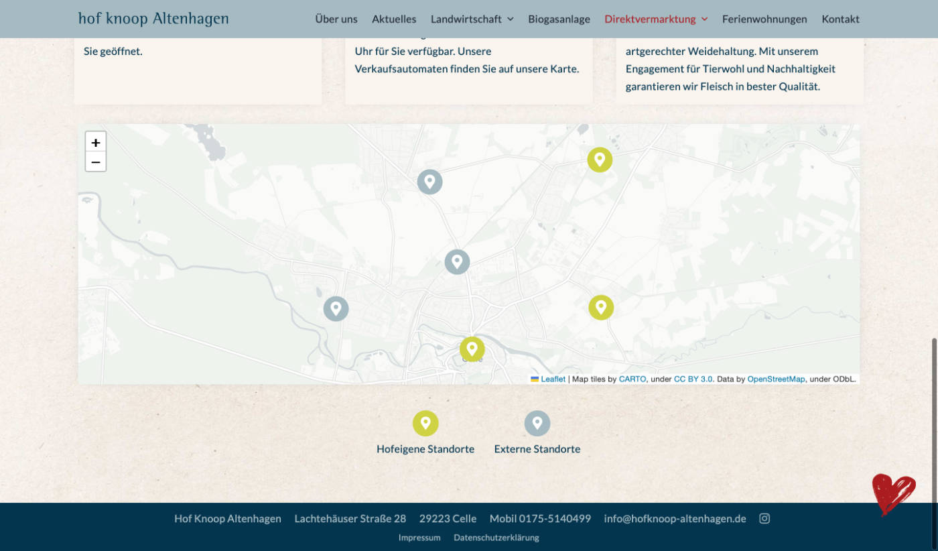Select the yellow-green marker at map bottom center
The width and height of the screenshot is (938, 551).
point(472,349)
